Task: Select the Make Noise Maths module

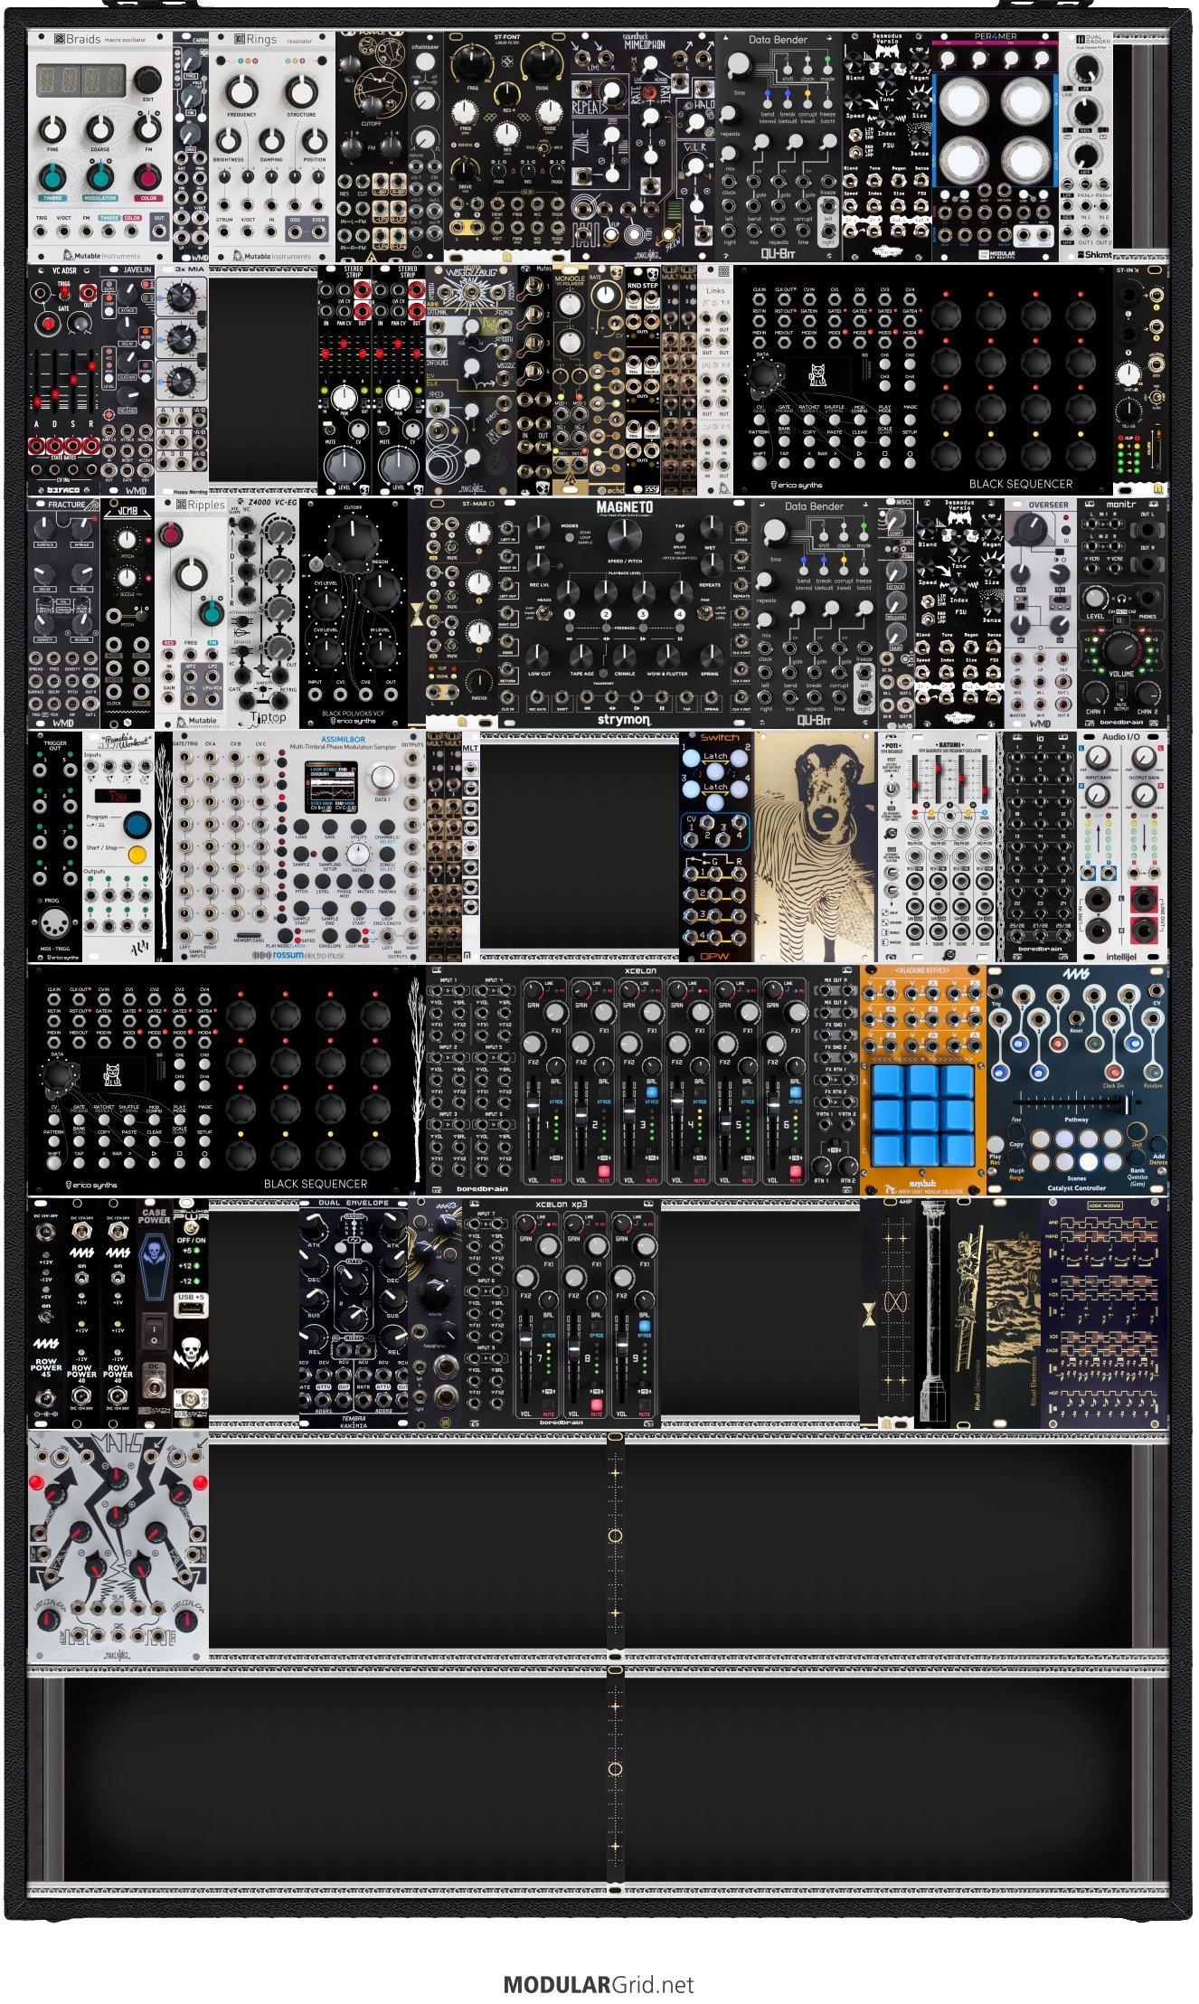Action: (118, 1546)
